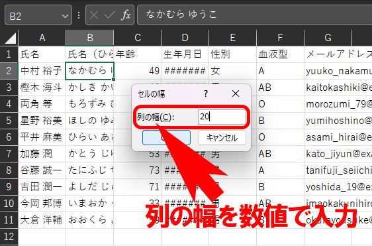Open the Name Box dropdown arrow

pyautogui.click(x=65, y=16)
